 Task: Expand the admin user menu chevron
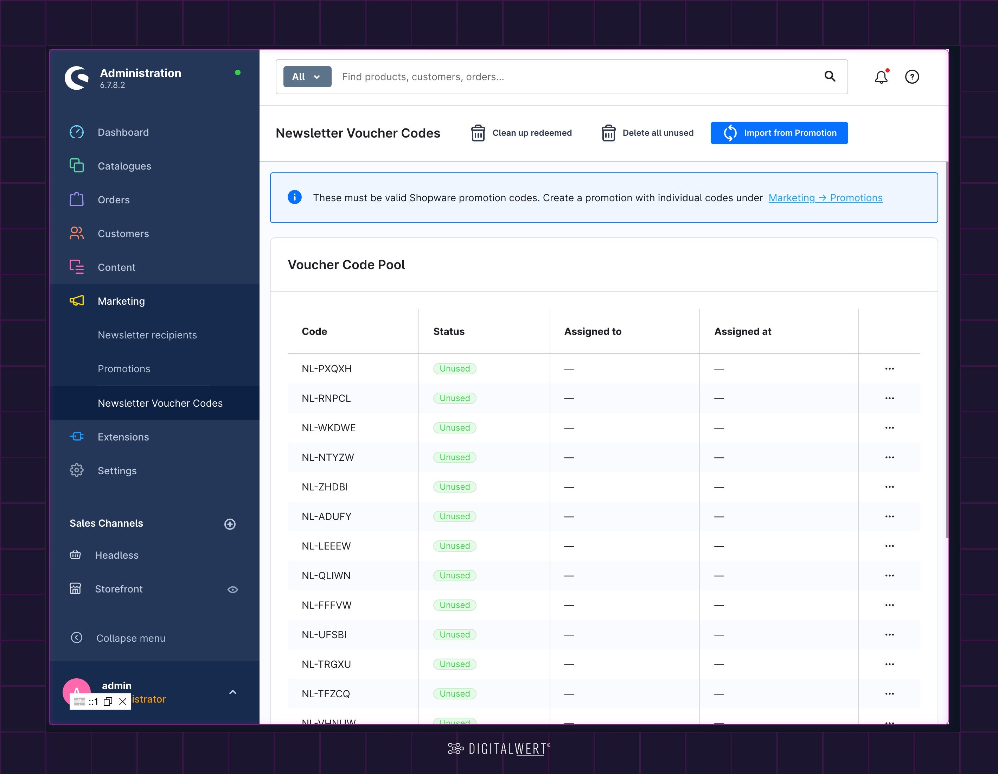point(232,692)
